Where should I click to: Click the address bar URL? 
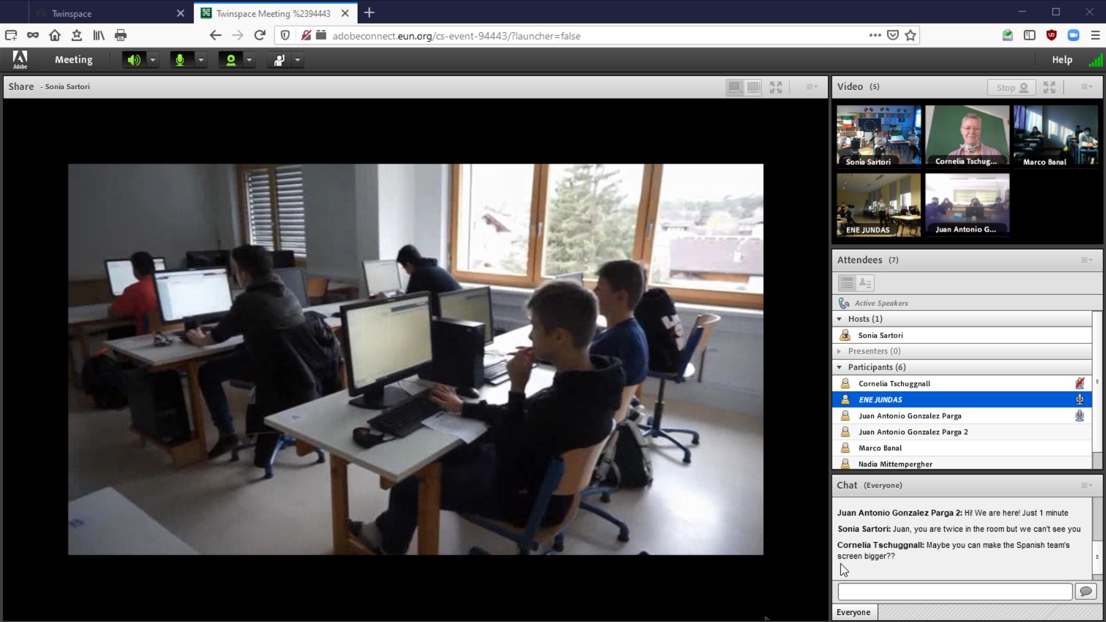click(456, 36)
